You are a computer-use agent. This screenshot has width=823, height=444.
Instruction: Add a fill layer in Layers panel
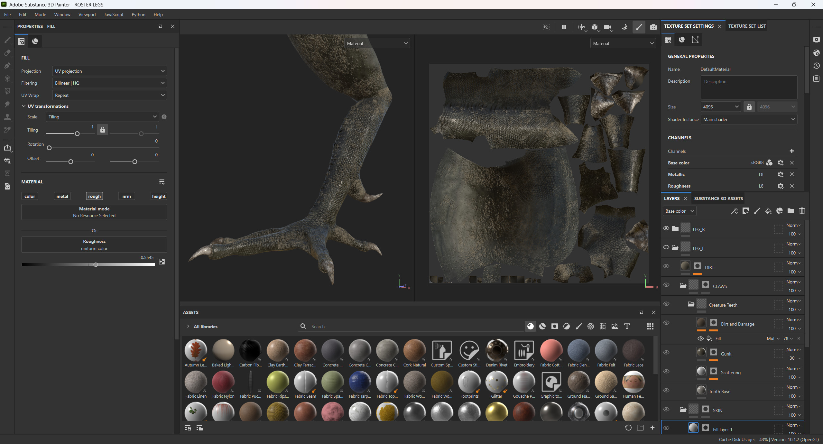pos(768,211)
